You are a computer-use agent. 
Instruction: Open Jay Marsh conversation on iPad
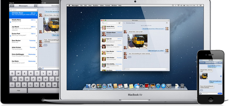pyautogui.click(x=23, y=29)
